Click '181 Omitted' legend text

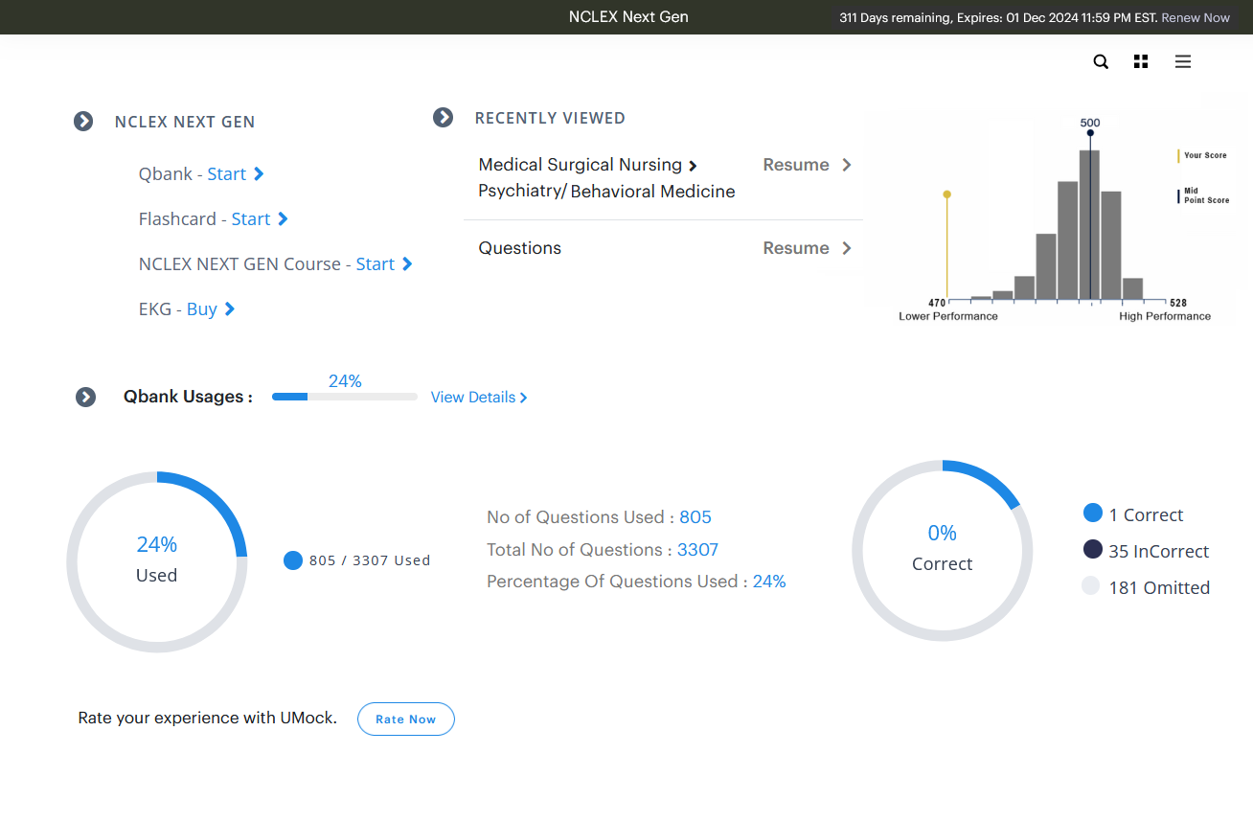pyautogui.click(x=1159, y=588)
